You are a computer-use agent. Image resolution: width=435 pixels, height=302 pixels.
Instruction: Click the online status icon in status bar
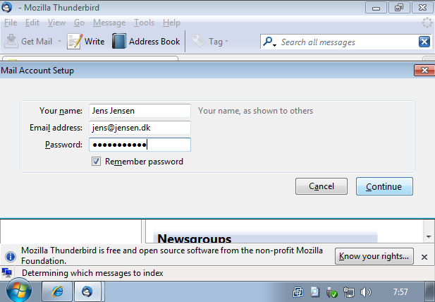coord(6,273)
